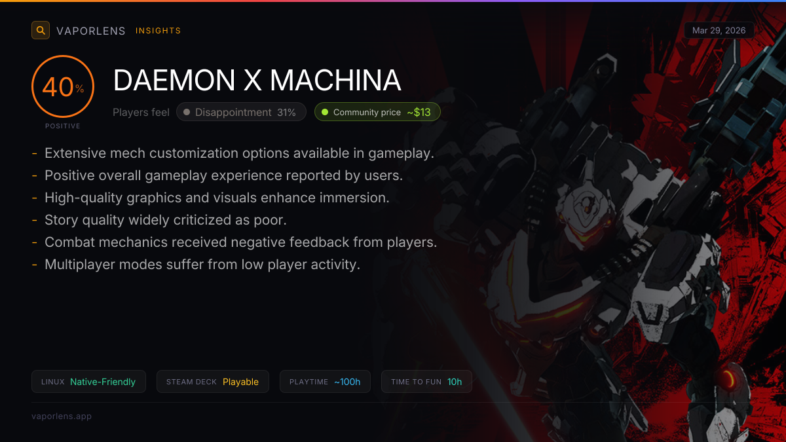786x442 pixels.
Task: Click the VaporLens magnifier logo icon
Action: tap(41, 30)
